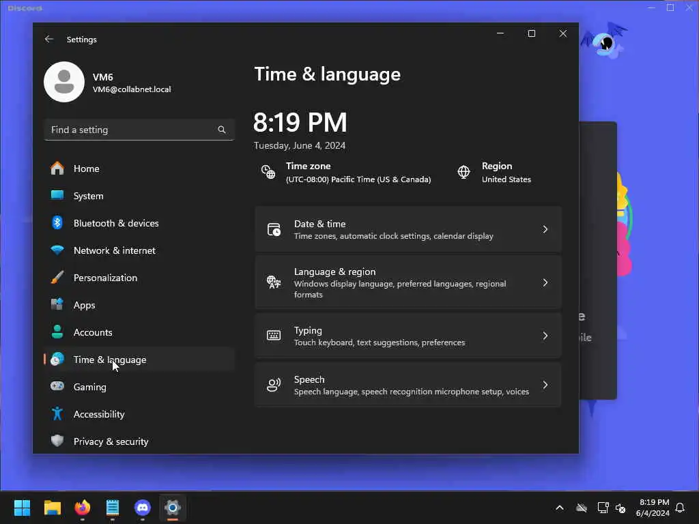Go to Bluetooth & devices

pos(139,223)
